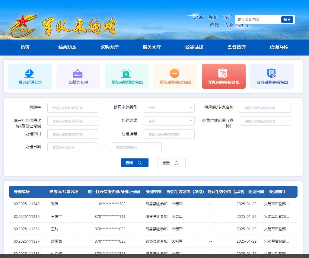This screenshot has width=309, height=258.
Task: Open 培训考核 navigation item
Action: point(279,47)
